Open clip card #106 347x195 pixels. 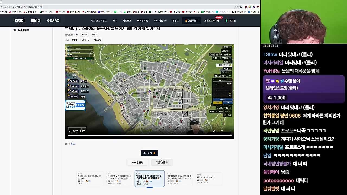pos(90,179)
